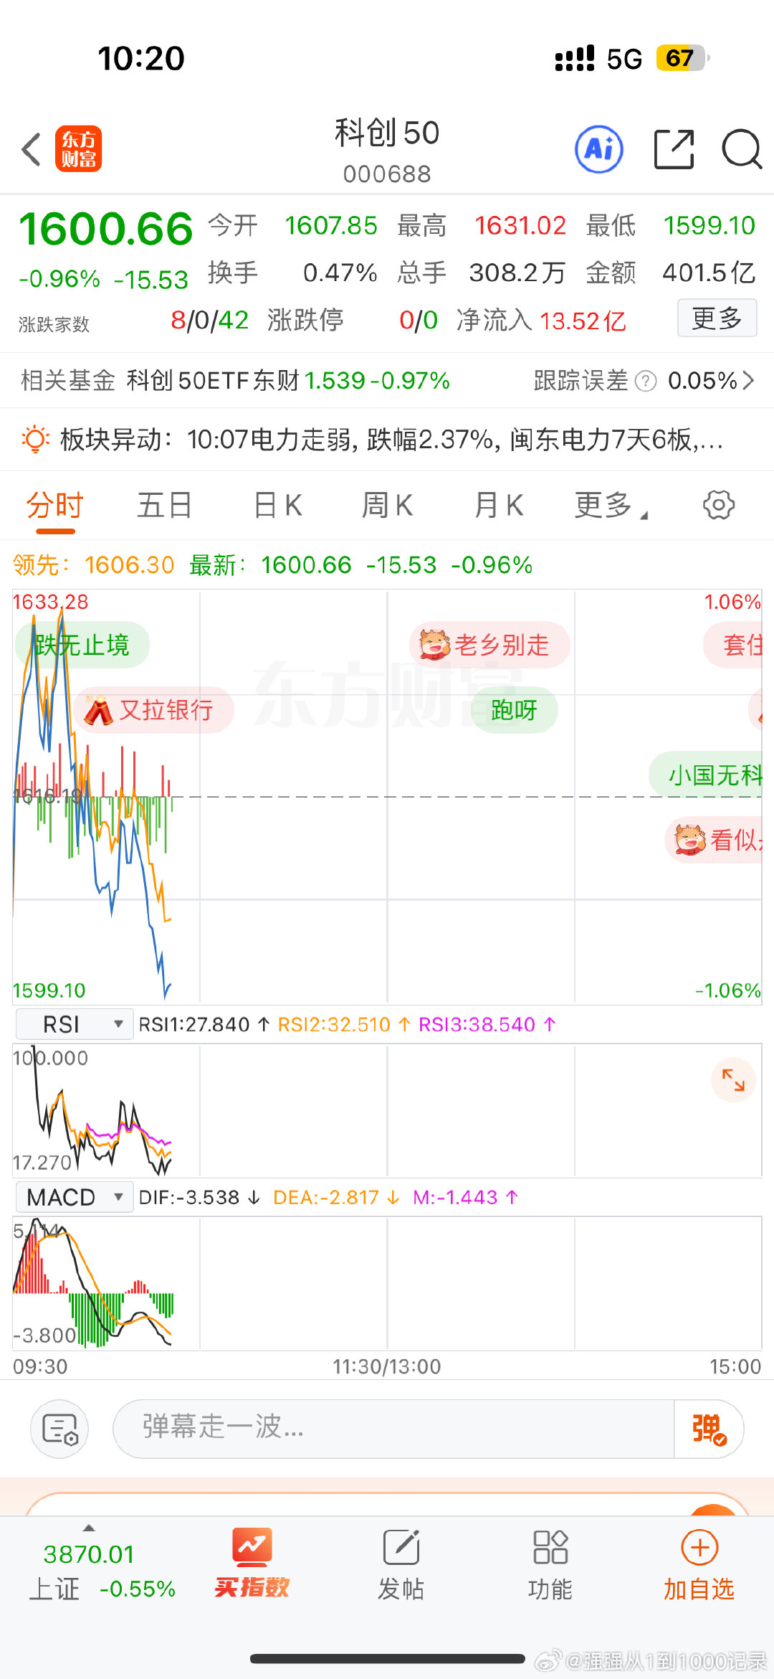Expand the indicator chart fullscreen icon
Viewport: 774px width, 1679px height.
pos(733,1080)
